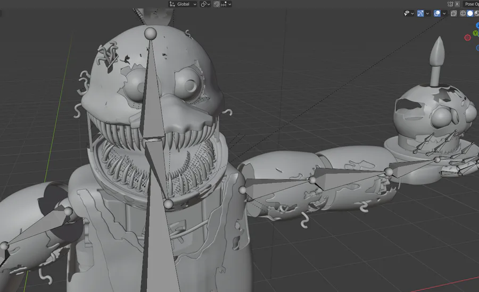Image resolution: width=479 pixels, height=292 pixels.
Task: Click the red negative X gizmo circle
Action: tap(467, 38)
